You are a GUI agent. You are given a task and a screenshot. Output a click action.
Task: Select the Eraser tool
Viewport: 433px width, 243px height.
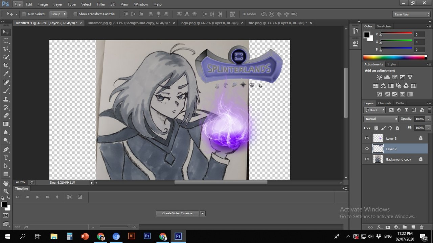tap(6, 116)
